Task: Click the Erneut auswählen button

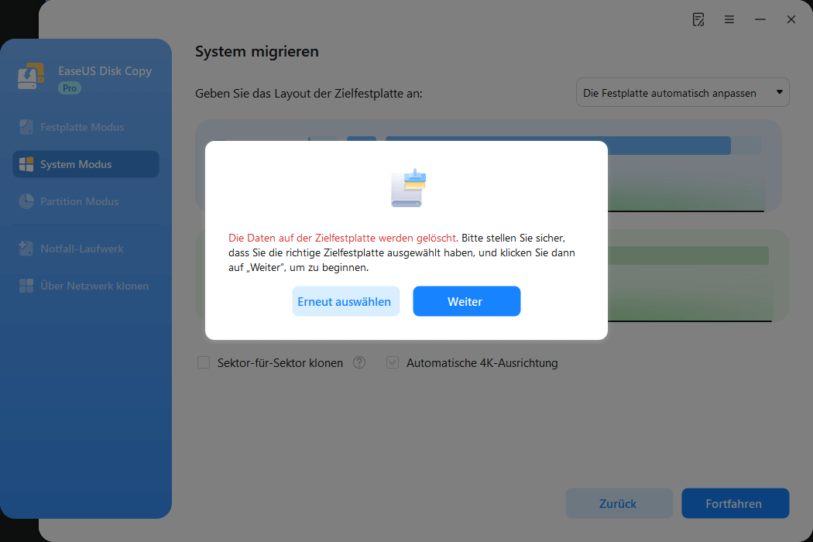Action: click(x=345, y=301)
